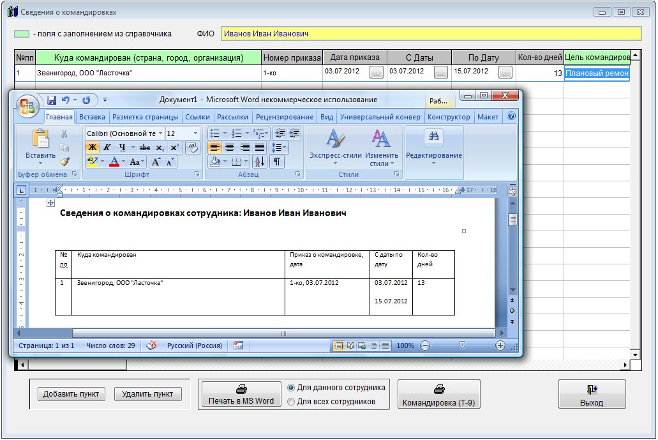658x440 pixels.
Task: Open Word help question mark icon
Action: [x=511, y=117]
